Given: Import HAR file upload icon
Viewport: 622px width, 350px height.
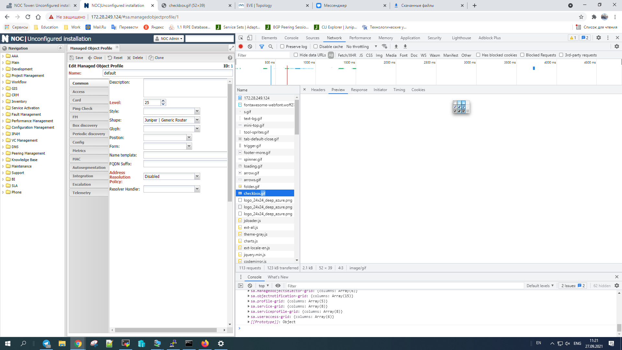Looking at the screenshot, I should coord(396,46).
